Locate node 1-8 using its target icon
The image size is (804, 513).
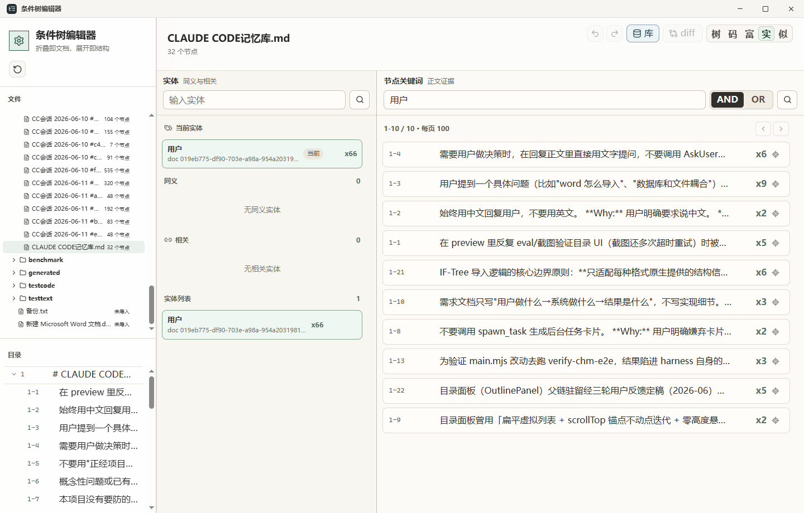[776, 332]
